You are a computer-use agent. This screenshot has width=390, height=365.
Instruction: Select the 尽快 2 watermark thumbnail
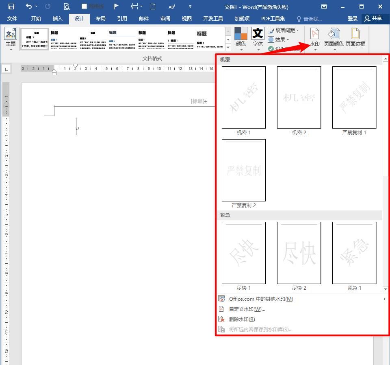(299, 253)
